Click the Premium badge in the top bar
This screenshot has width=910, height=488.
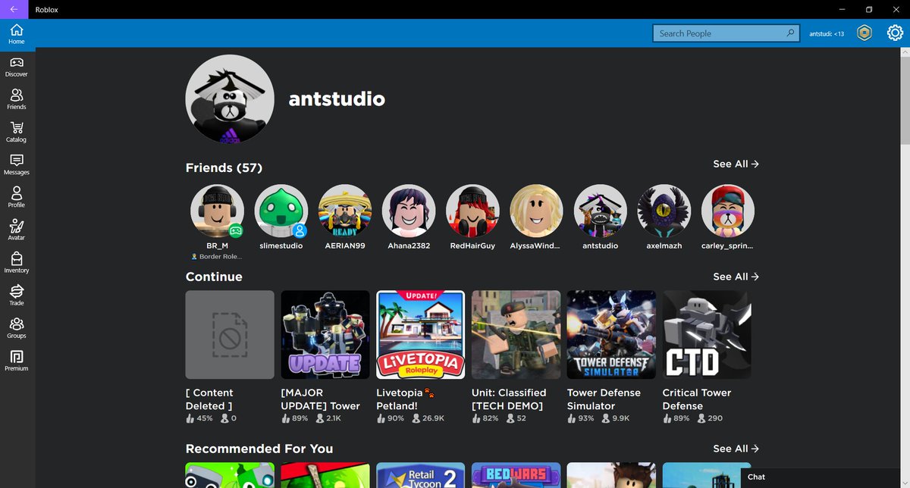864,33
